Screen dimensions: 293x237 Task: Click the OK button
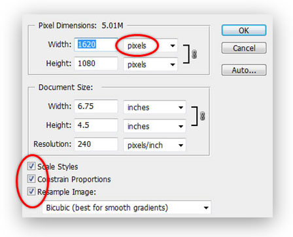(244, 30)
